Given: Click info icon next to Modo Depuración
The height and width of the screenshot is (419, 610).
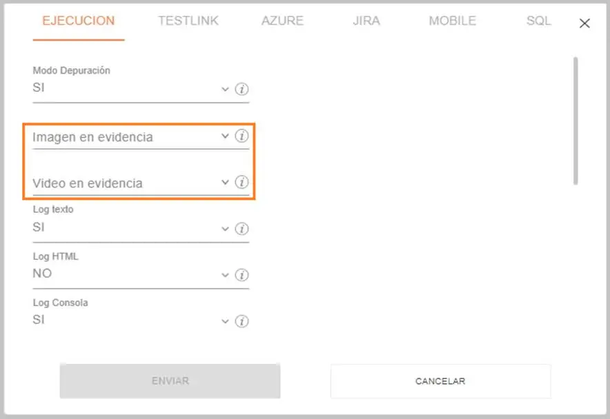Looking at the screenshot, I should click(242, 90).
